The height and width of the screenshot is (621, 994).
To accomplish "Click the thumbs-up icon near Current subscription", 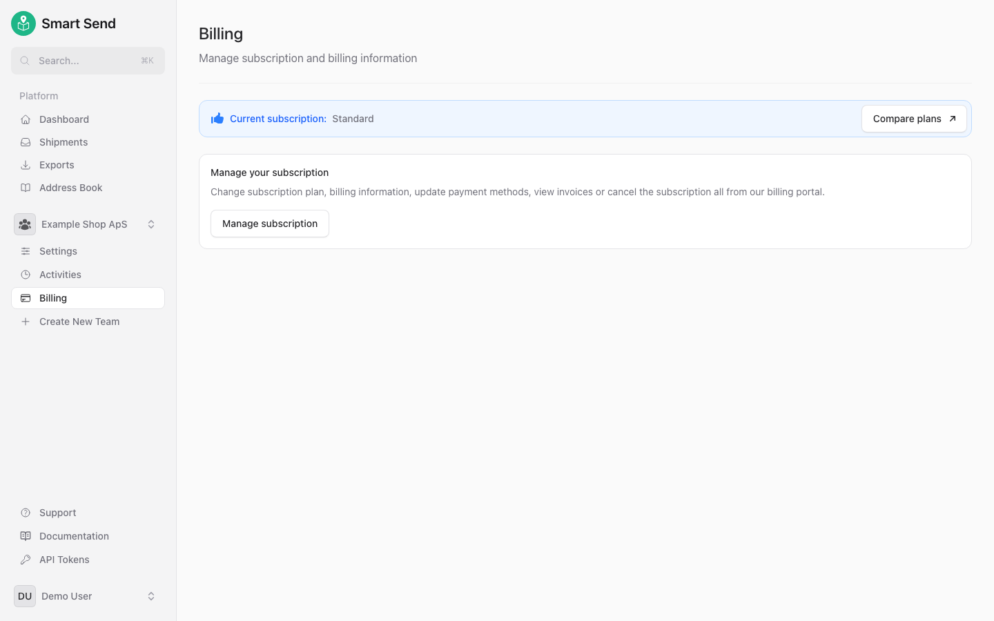I will (217, 118).
